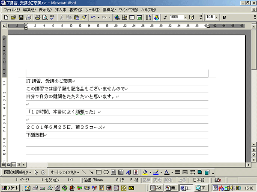The width and height of the screenshot is (257, 192).
Task: Open the 100% zoom dropdown
Action: (x=185, y=17)
